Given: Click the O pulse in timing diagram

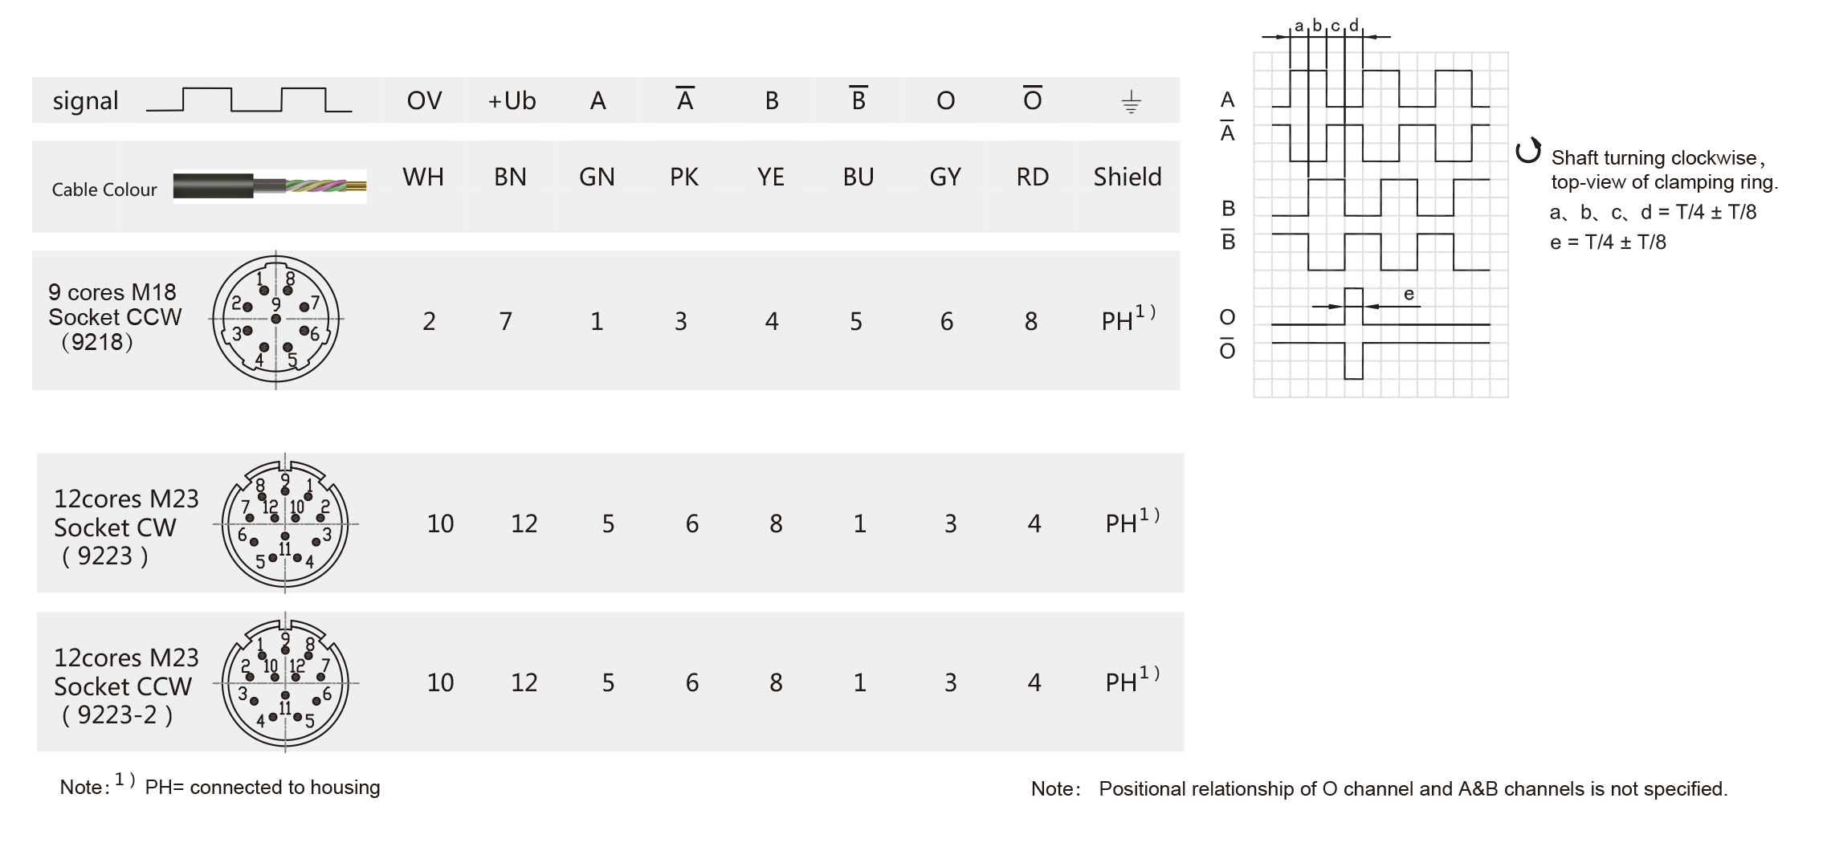Looking at the screenshot, I should pyautogui.click(x=1353, y=306).
